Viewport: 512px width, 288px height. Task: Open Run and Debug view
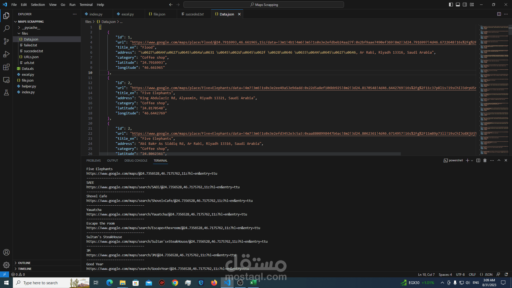click(6, 54)
